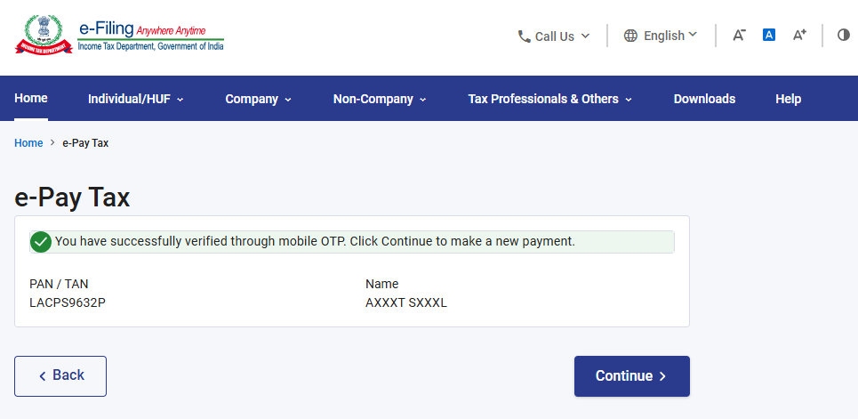Reset to default font size A icon
This screenshot has width=858, height=419.
pyautogui.click(x=769, y=35)
